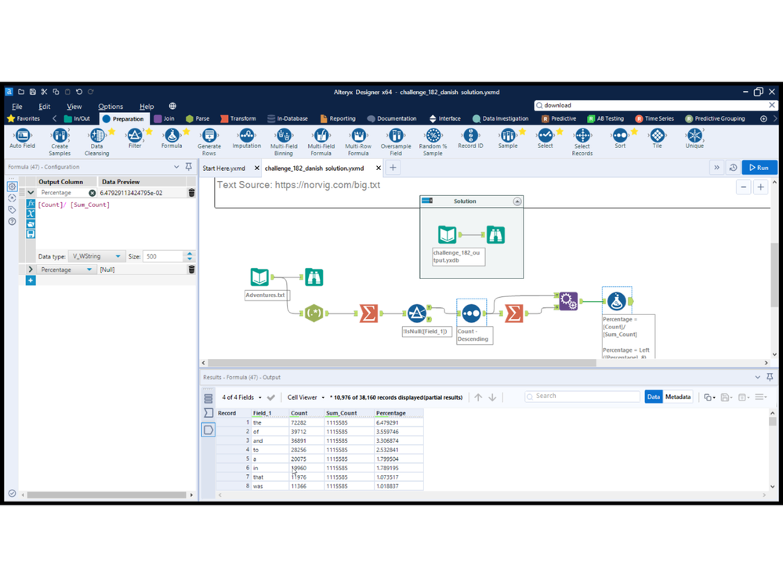Collapse the Configuration panel chevron
Screen dimensions: 783x587
click(x=176, y=167)
